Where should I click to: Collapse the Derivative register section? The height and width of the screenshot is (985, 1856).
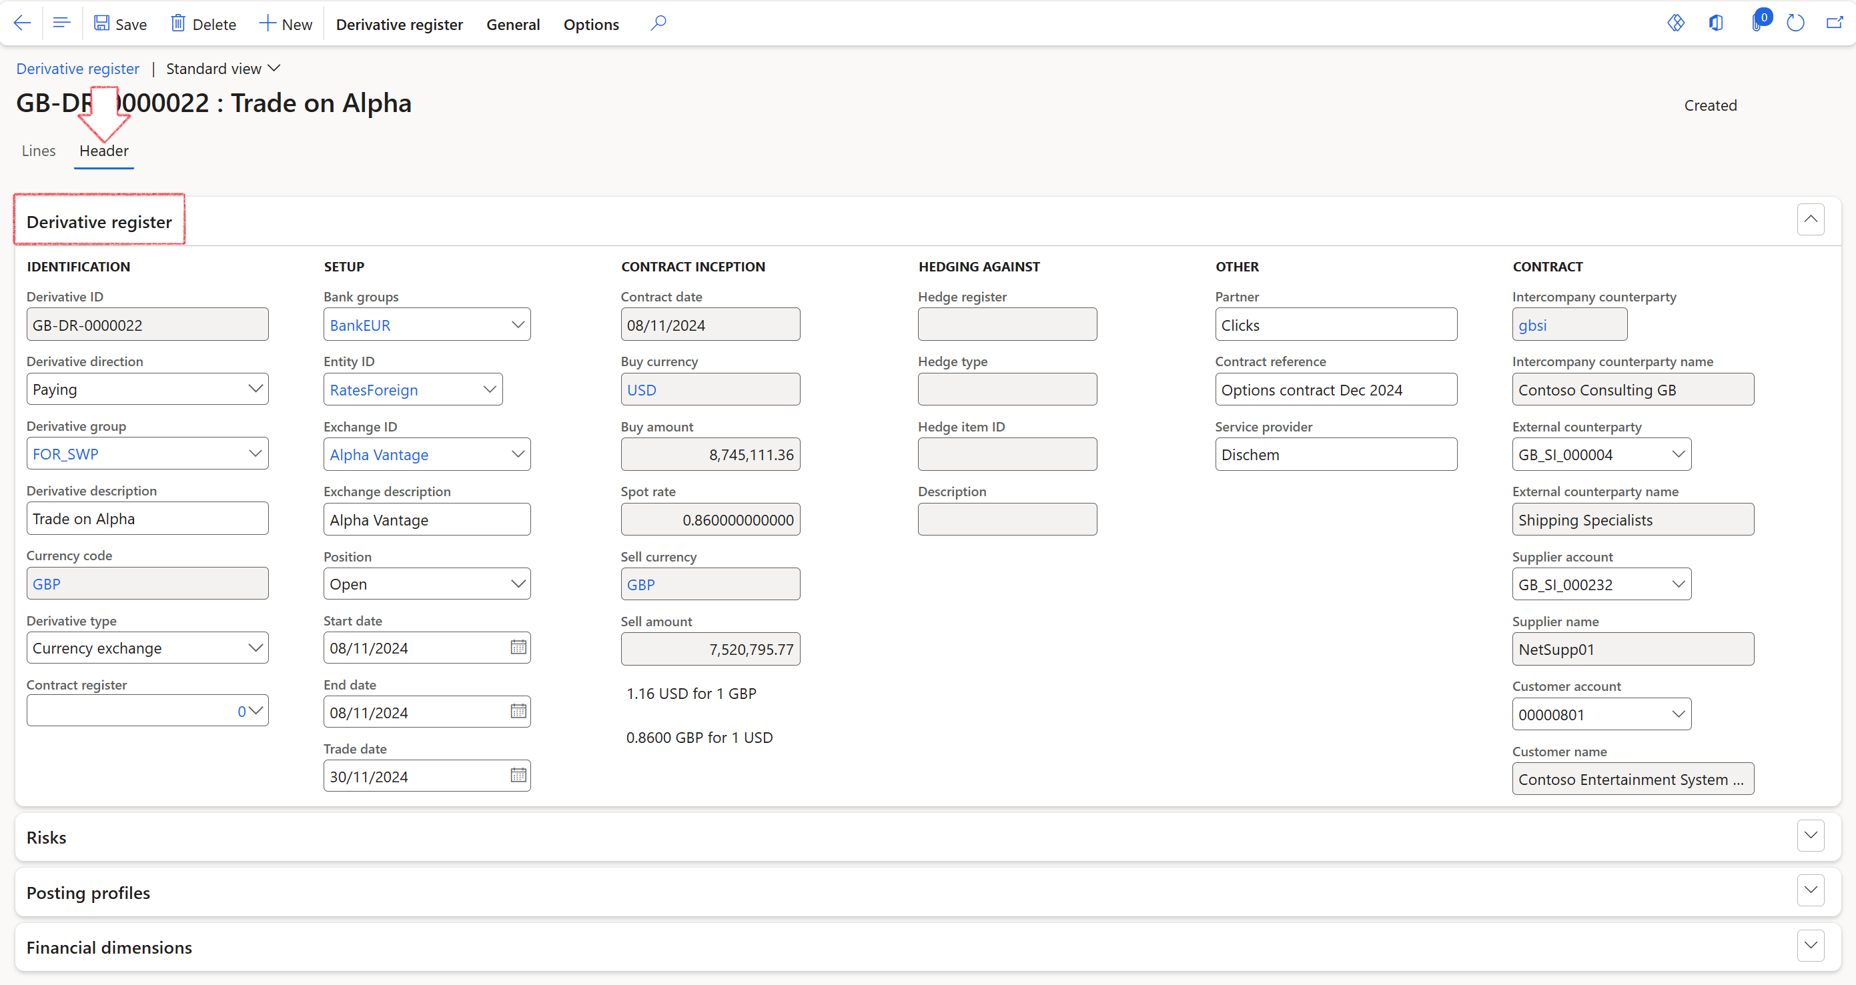coord(1810,219)
